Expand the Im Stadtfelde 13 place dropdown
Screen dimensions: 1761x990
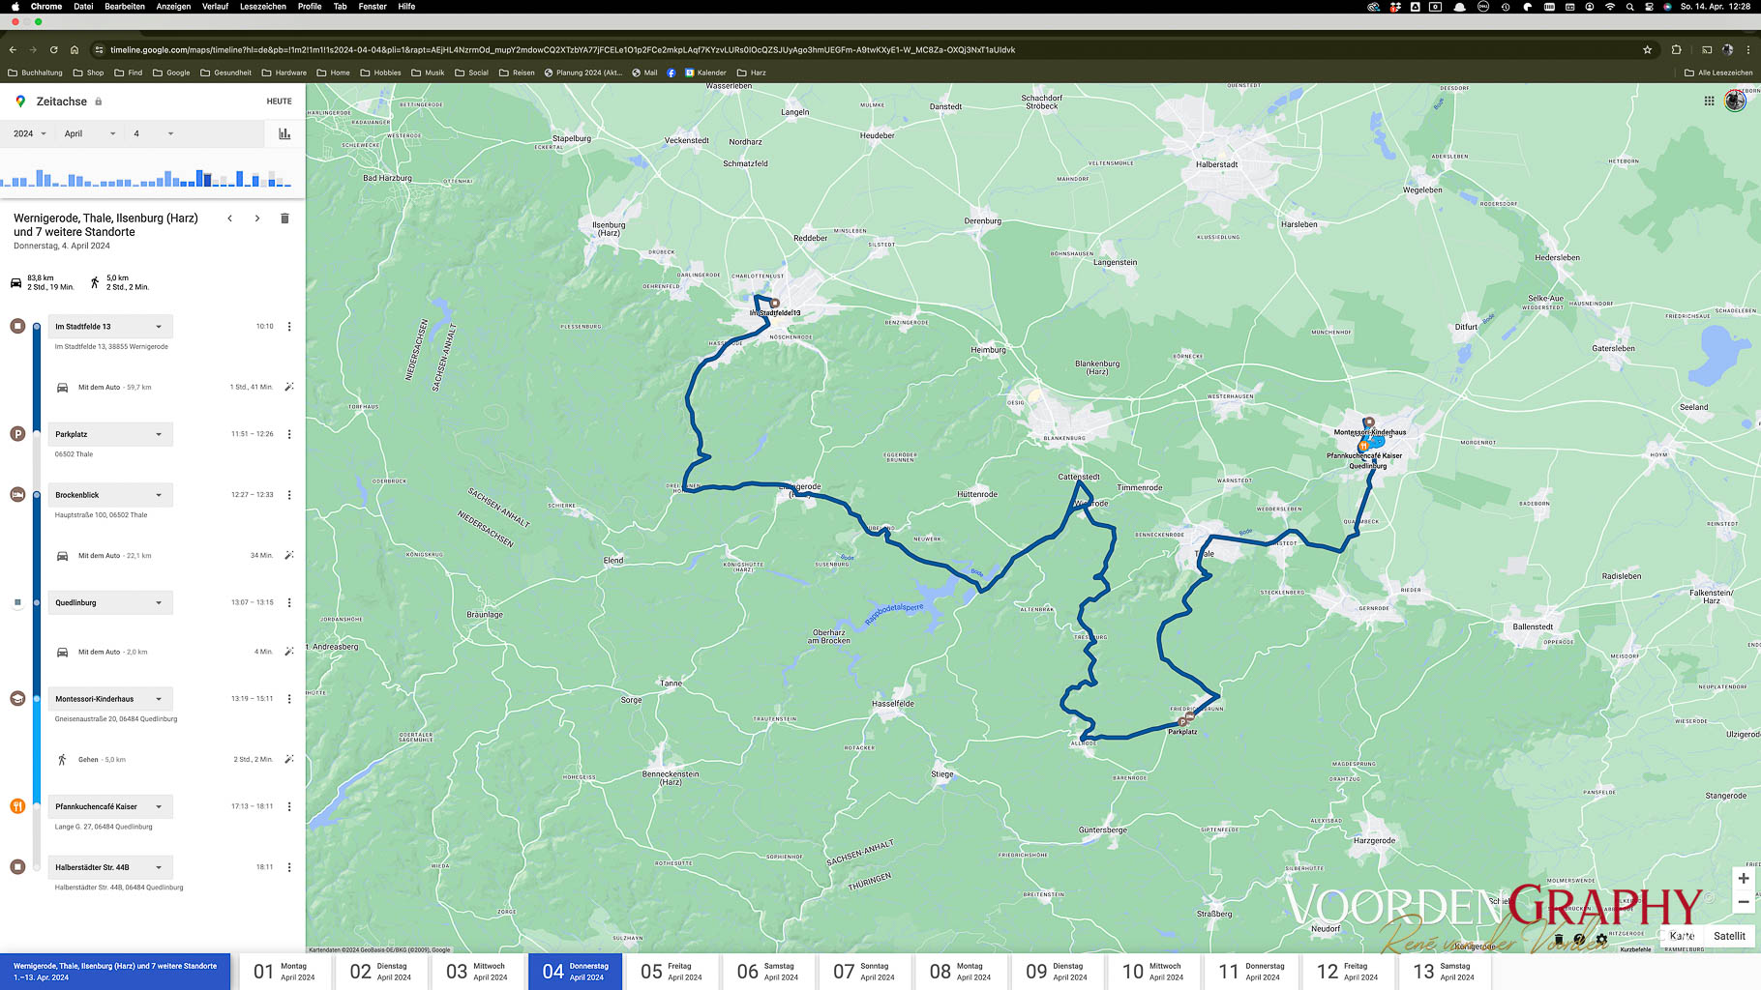click(x=110, y=327)
